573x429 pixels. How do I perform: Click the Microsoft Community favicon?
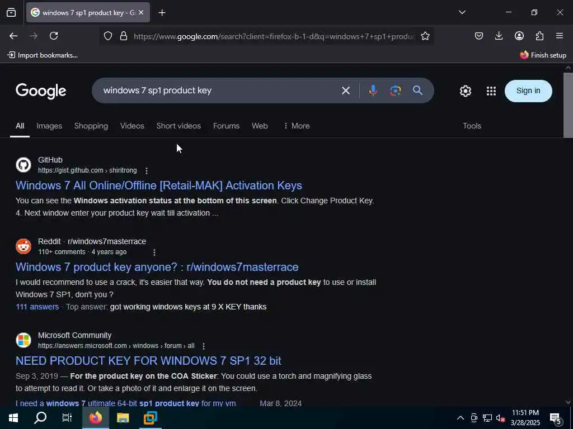point(24,340)
